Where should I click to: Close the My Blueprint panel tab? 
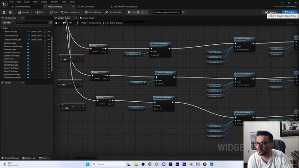tap(23, 18)
